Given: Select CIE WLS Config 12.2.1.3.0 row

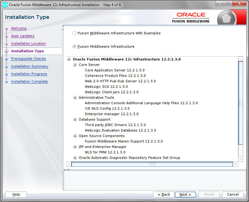Looking at the screenshot, I should 107,108.
